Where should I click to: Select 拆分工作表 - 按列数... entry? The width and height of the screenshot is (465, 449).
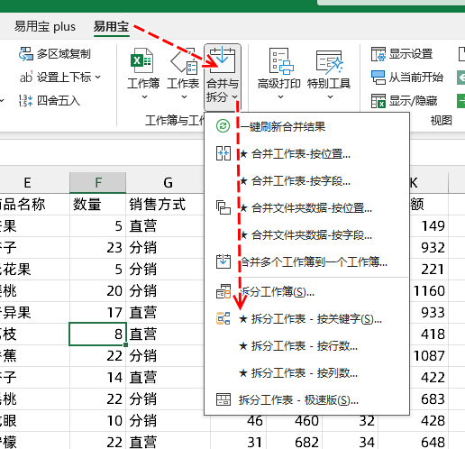(x=306, y=373)
